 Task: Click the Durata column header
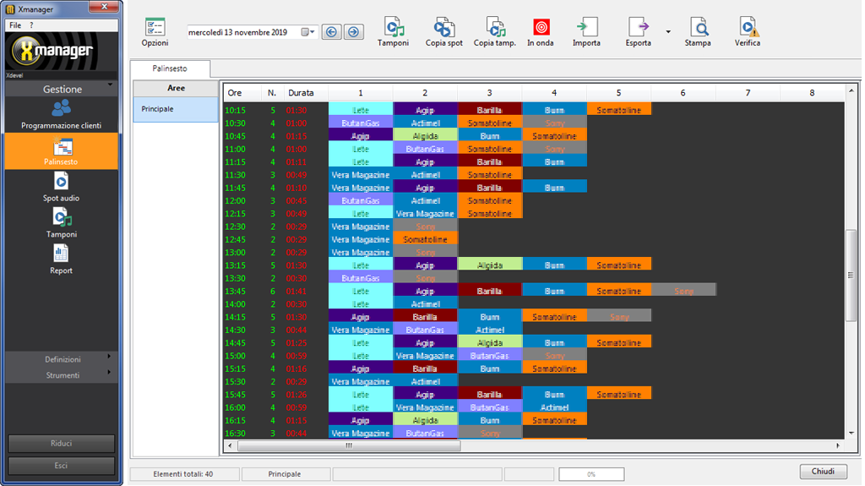point(305,93)
